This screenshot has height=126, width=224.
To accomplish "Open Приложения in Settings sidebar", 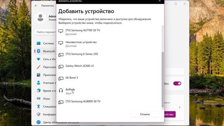I will (x=45, y=75).
